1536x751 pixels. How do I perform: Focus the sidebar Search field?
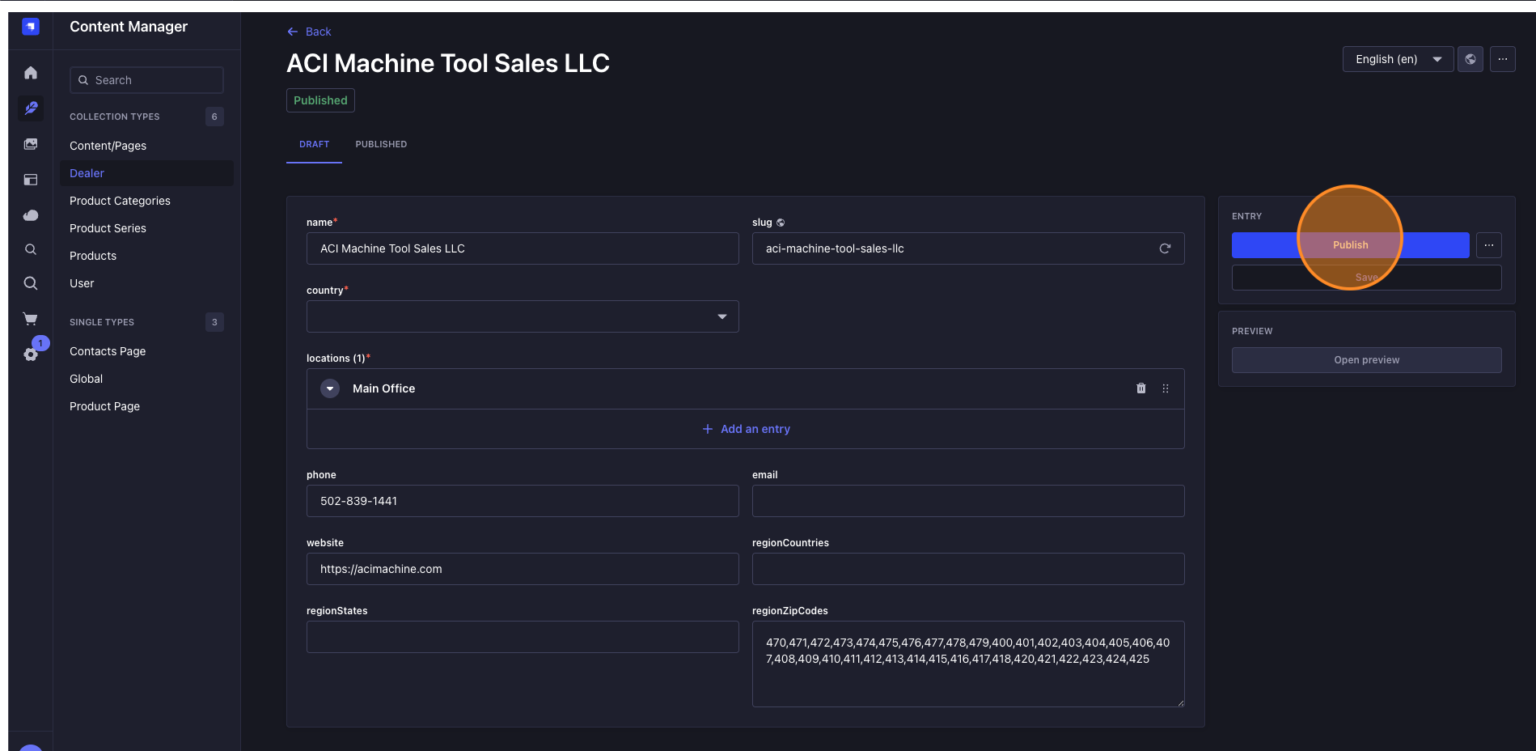pos(146,80)
